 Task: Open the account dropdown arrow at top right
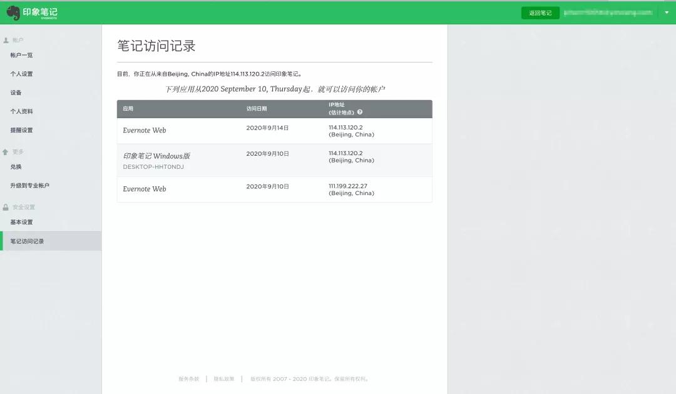(x=667, y=13)
